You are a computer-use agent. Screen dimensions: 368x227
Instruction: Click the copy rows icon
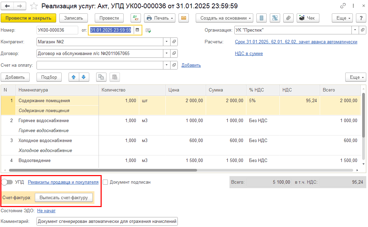click(101, 77)
